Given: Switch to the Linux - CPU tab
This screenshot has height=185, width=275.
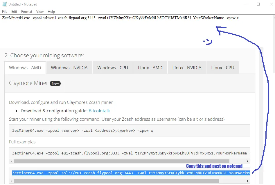Looking at the screenshot, I should click(x=223, y=68).
